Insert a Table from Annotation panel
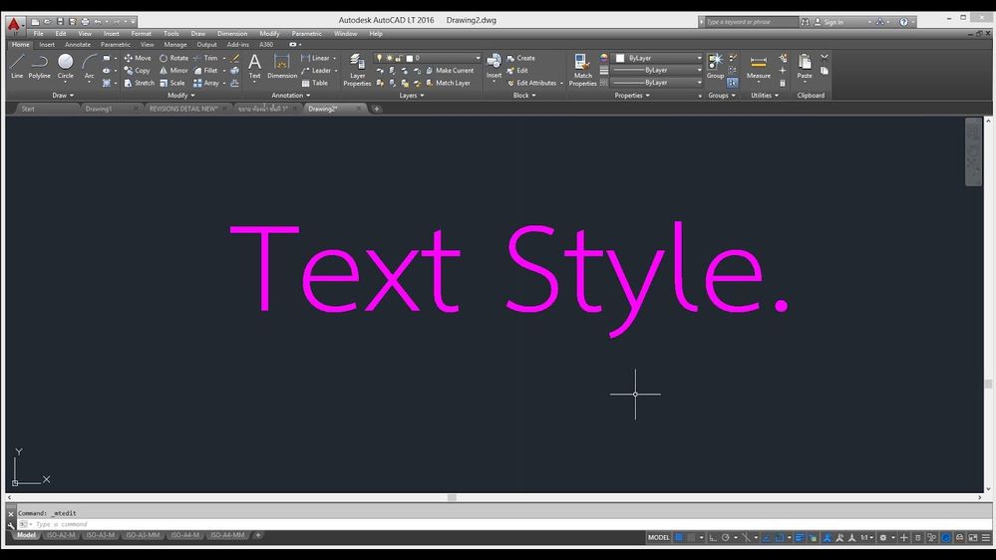 point(314,83)
